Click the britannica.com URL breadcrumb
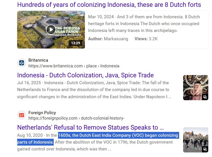212x157 pixels. tap(74, 66)
